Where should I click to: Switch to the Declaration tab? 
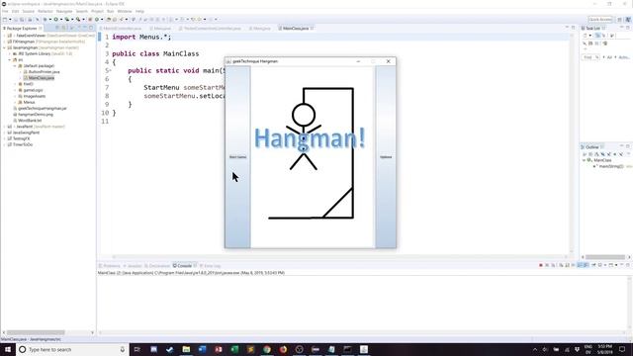(x=157, y=266)
